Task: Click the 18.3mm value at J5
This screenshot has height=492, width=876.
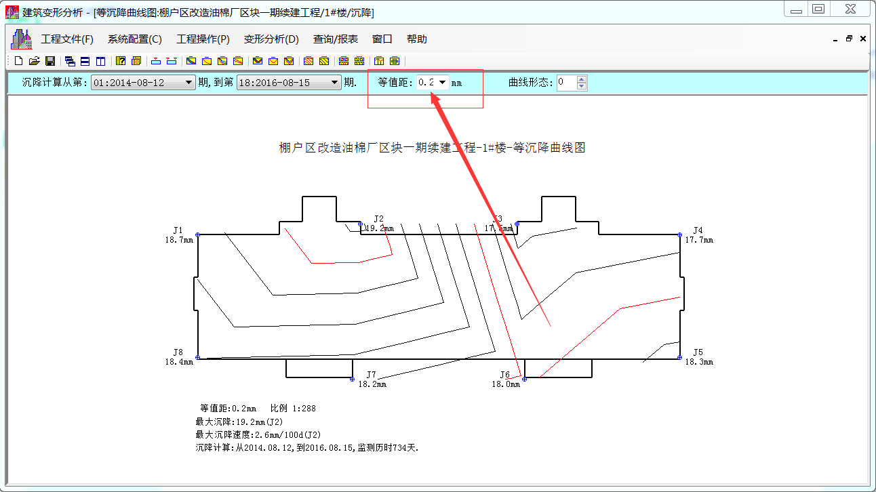Action: click(699, 362)
